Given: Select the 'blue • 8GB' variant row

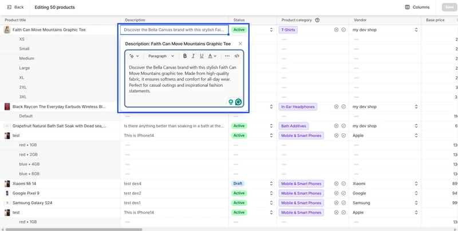Looking at the screenshot, I should 60,174.
